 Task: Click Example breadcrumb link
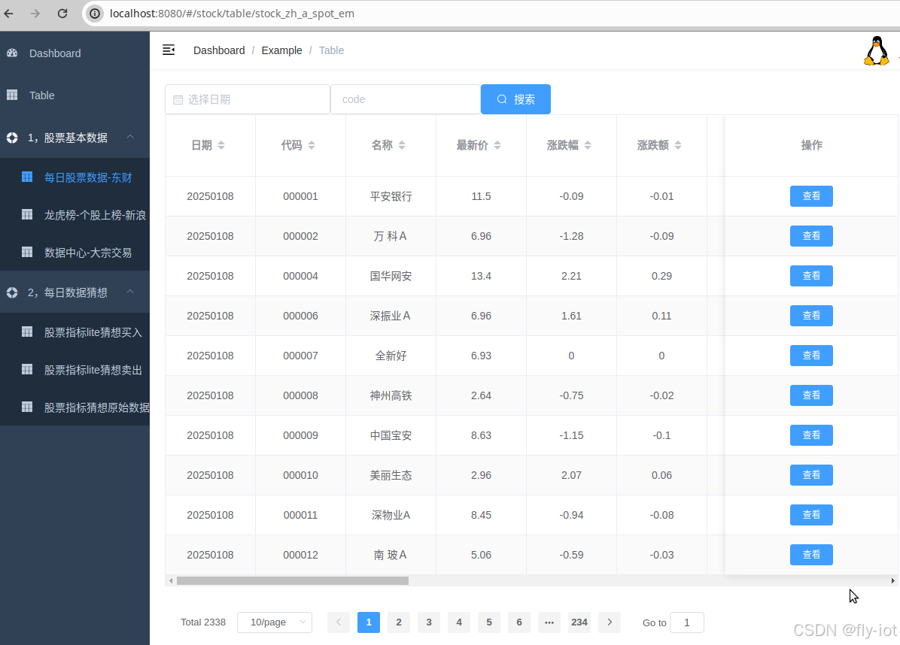282,50
